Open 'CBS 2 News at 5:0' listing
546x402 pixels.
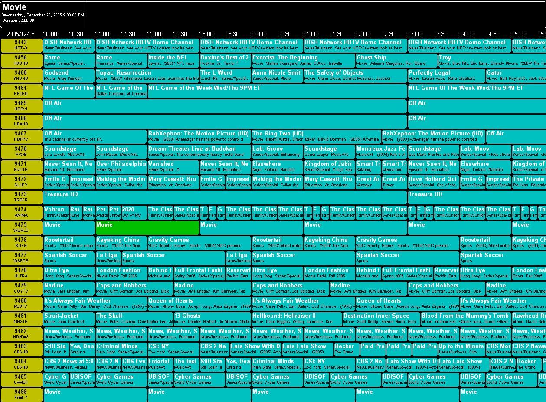69,365
